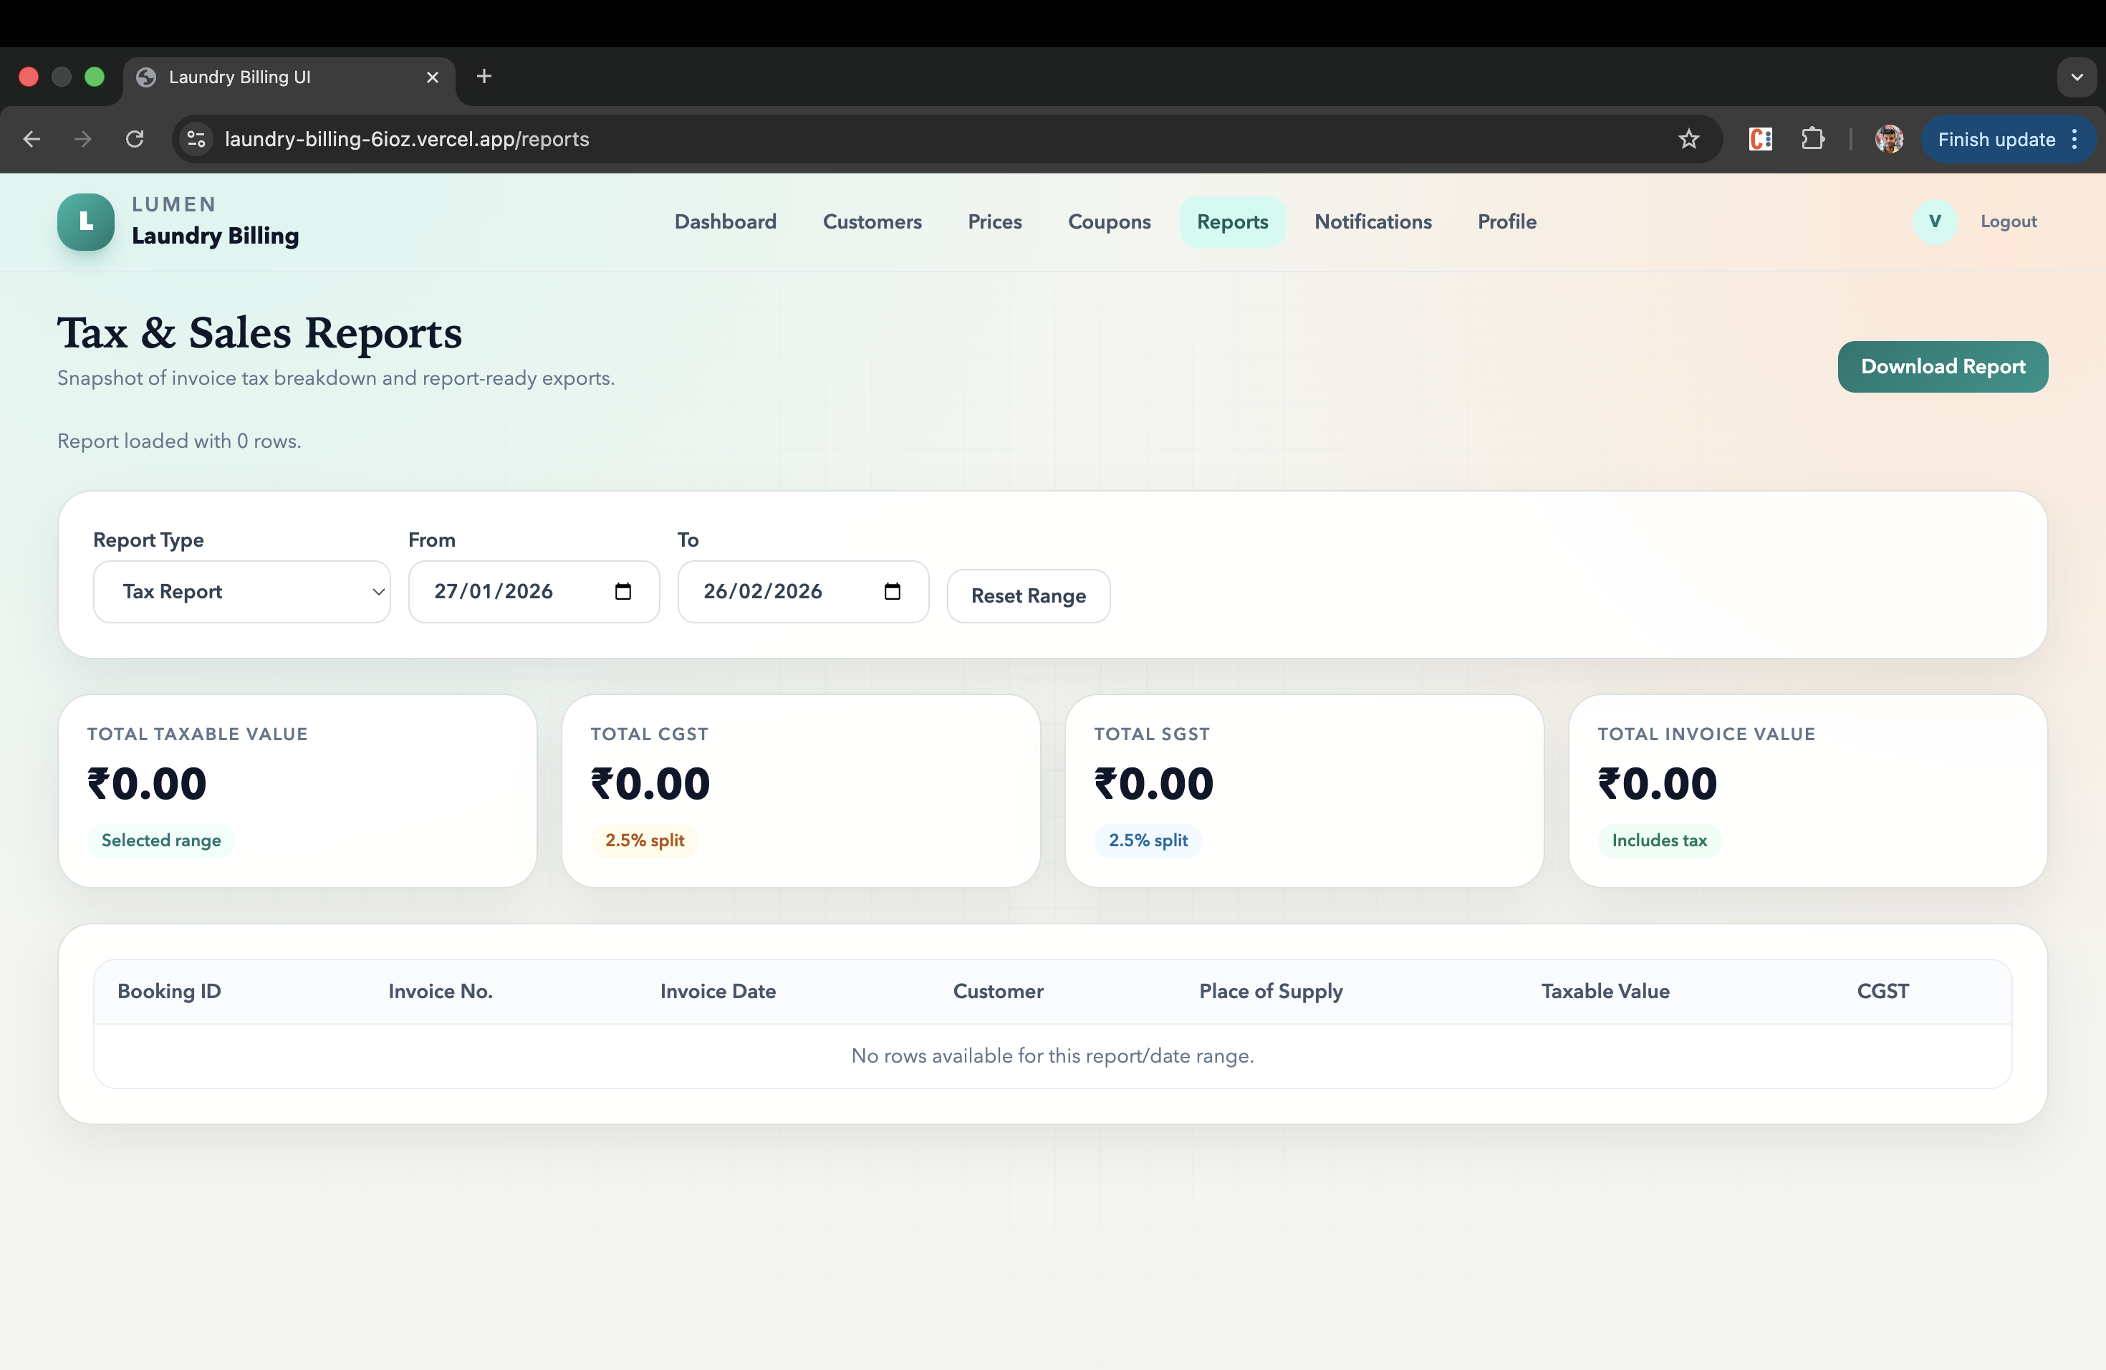Viewport: 2106px width, 1370px height.
Task: Expand the tab search chevron button
Action: (x=2076, y=77)
